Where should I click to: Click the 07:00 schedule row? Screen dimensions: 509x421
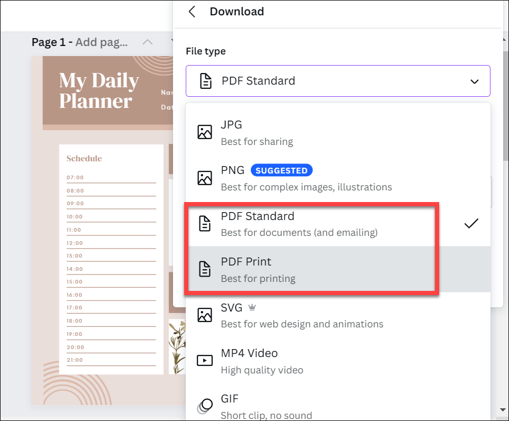coord(111,178)
